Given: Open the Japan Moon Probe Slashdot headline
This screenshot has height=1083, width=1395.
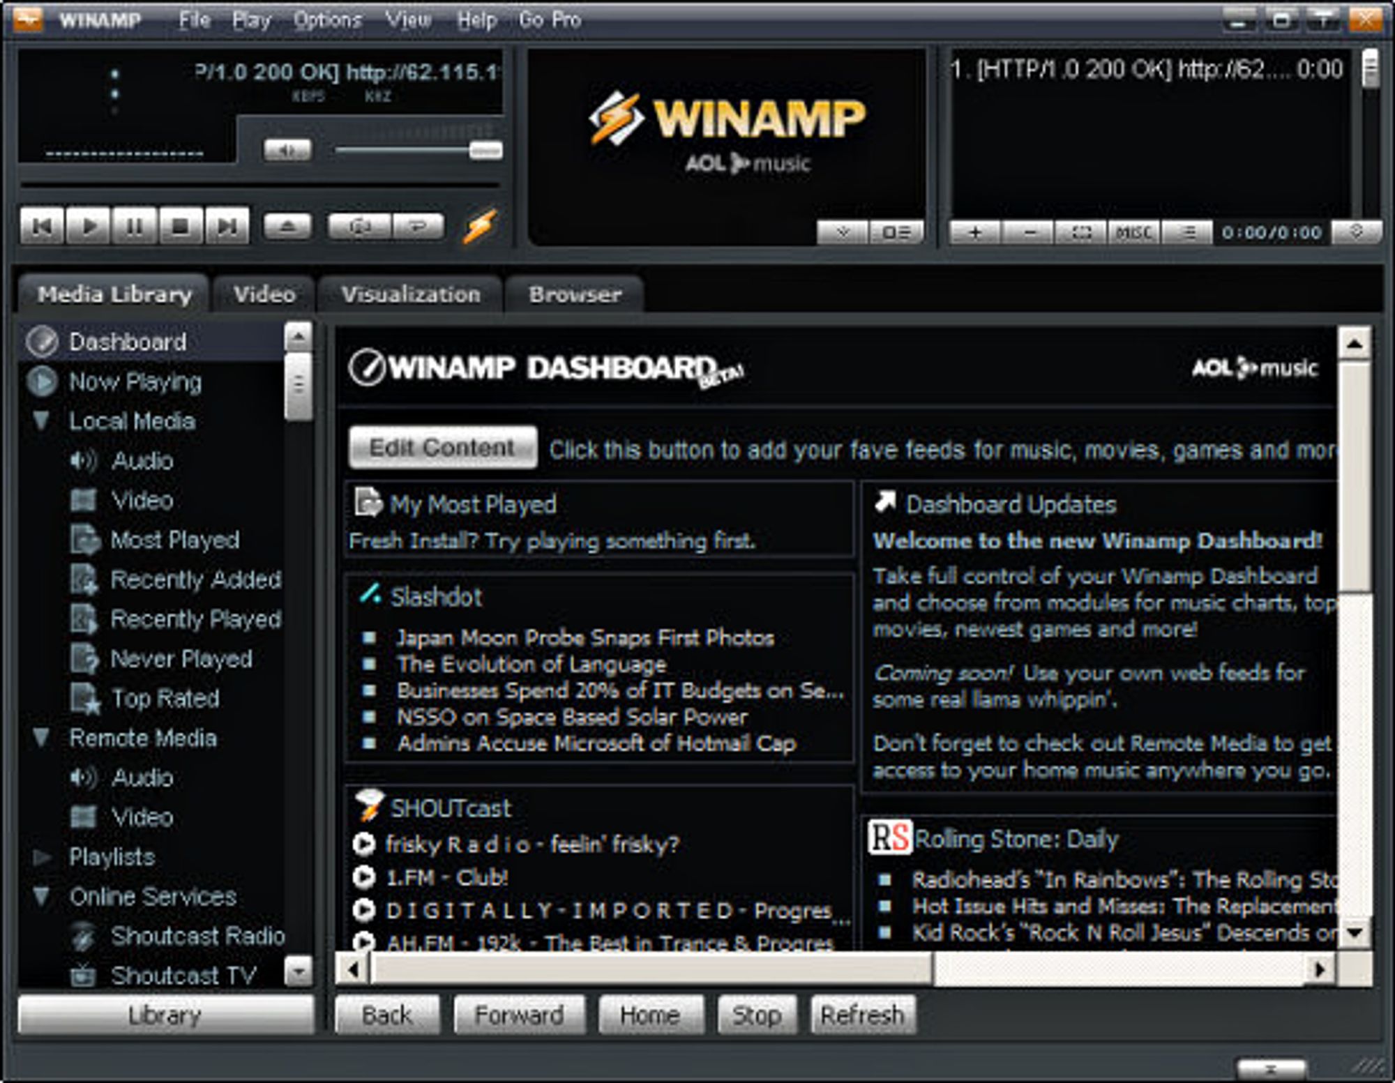Looking at the screenshot, I should click(x=586, y=638).
